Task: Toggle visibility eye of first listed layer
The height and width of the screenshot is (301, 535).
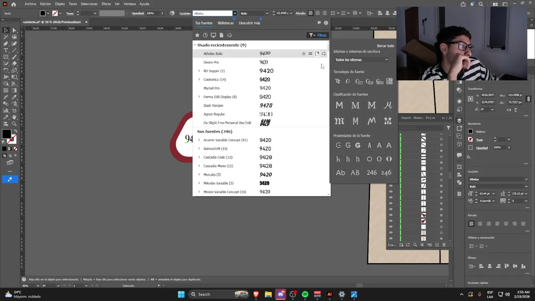Action: pyautogui.click(x=391, y=186)
